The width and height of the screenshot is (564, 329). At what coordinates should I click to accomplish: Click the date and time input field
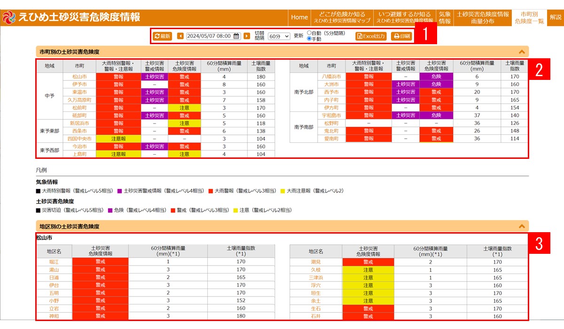pos(213,36)
